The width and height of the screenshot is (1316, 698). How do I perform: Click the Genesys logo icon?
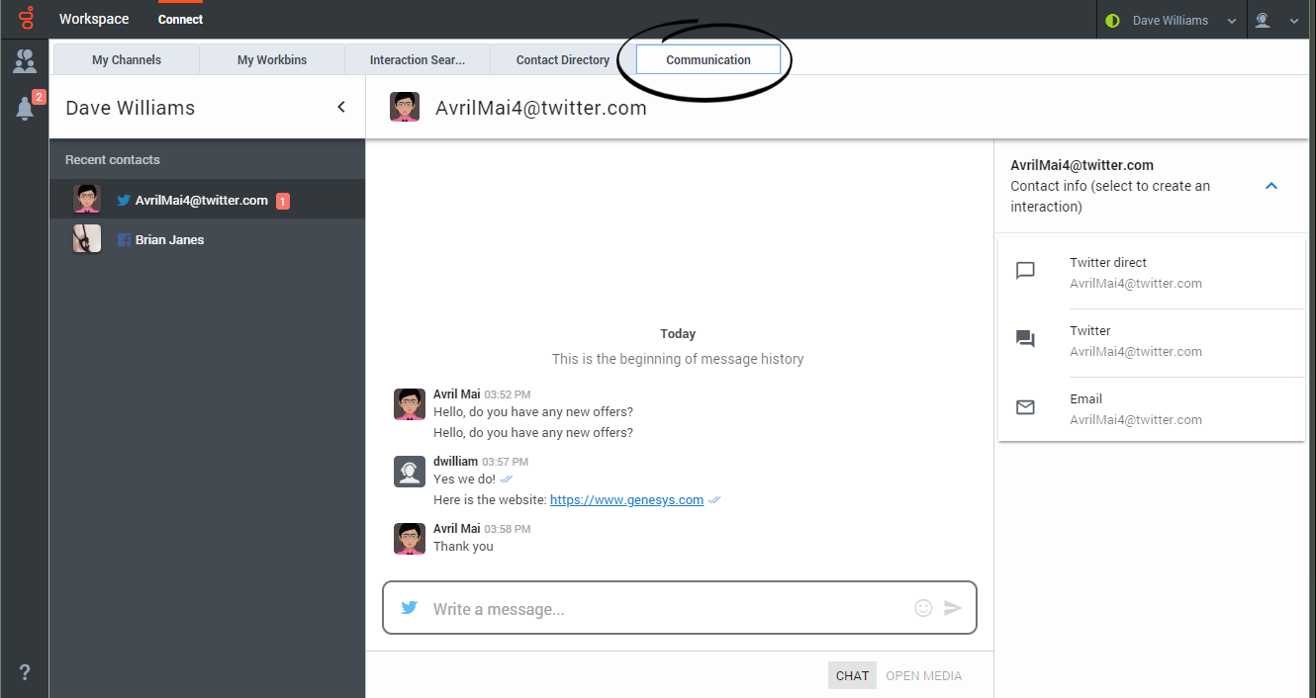(25, 19)
